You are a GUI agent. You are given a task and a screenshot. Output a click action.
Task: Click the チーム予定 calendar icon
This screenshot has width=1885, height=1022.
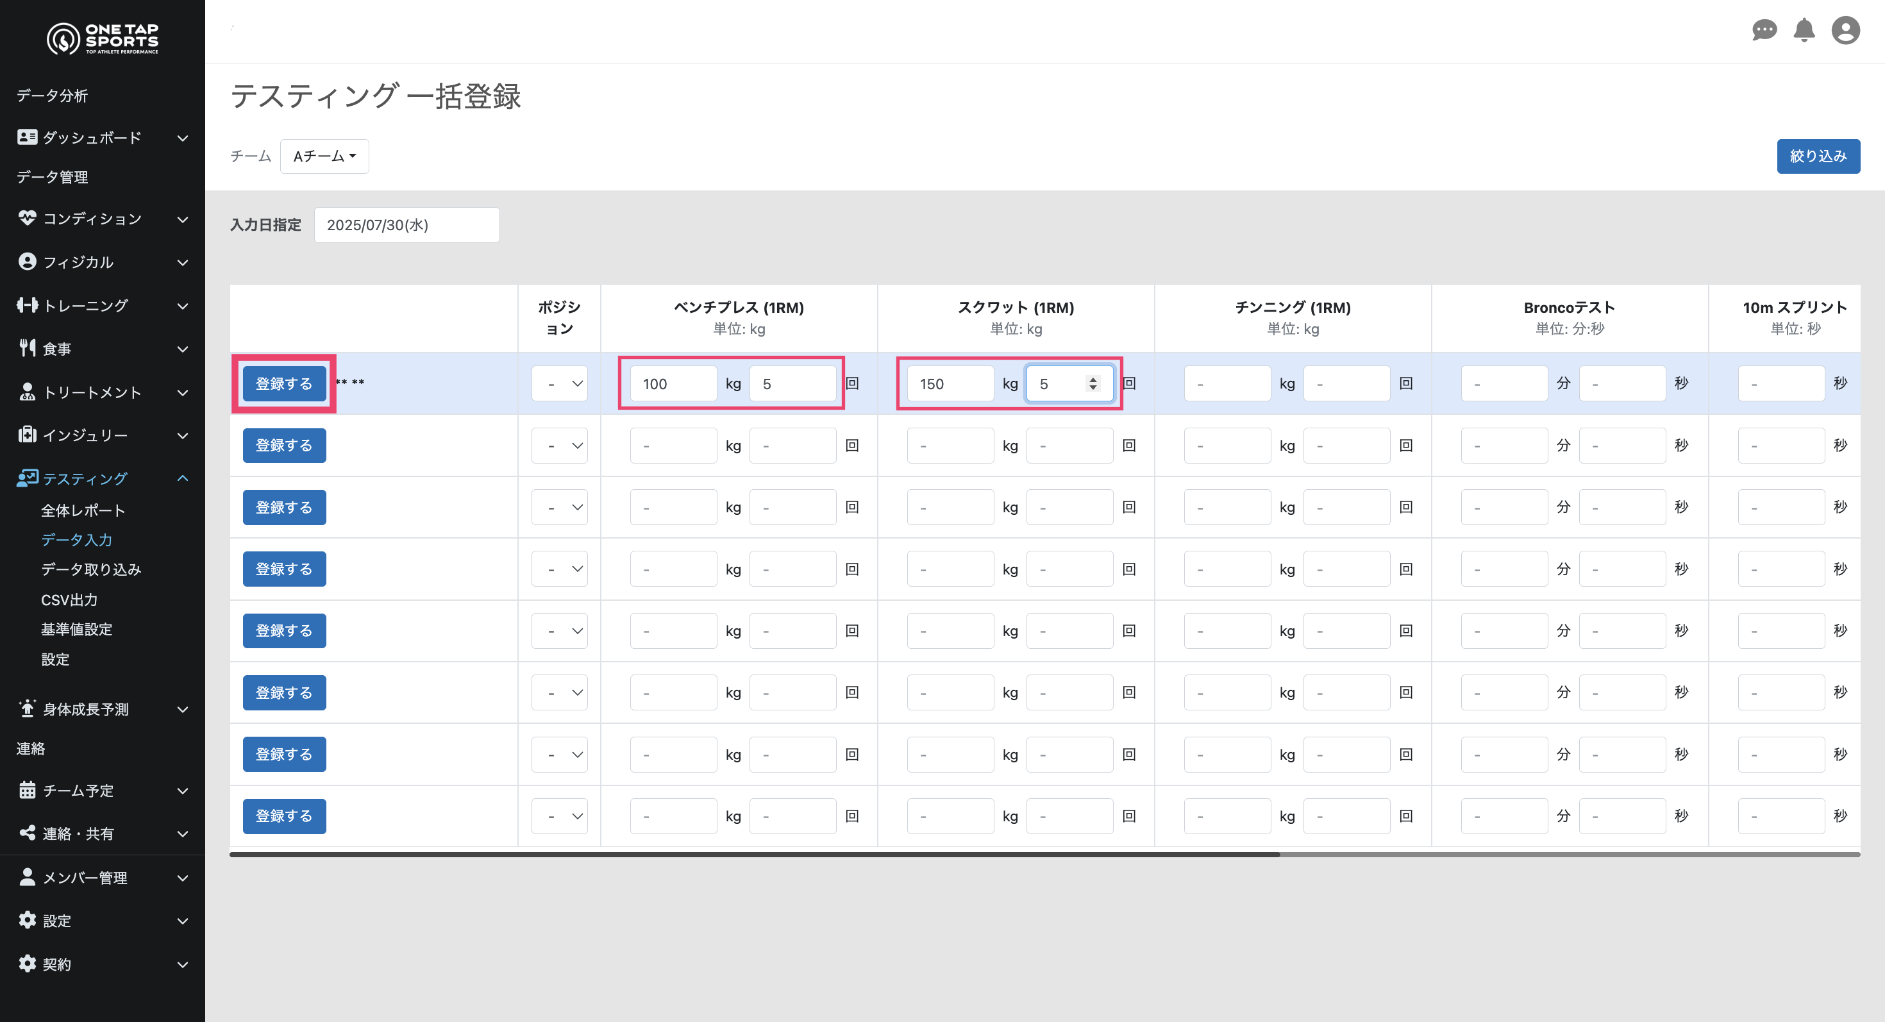[27, 790]
